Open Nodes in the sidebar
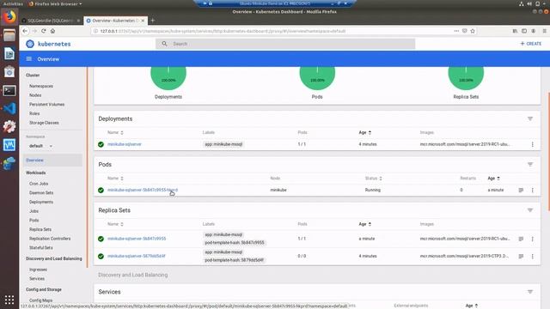Viewport: 550px width, 309px height. [x=35, y=95]
